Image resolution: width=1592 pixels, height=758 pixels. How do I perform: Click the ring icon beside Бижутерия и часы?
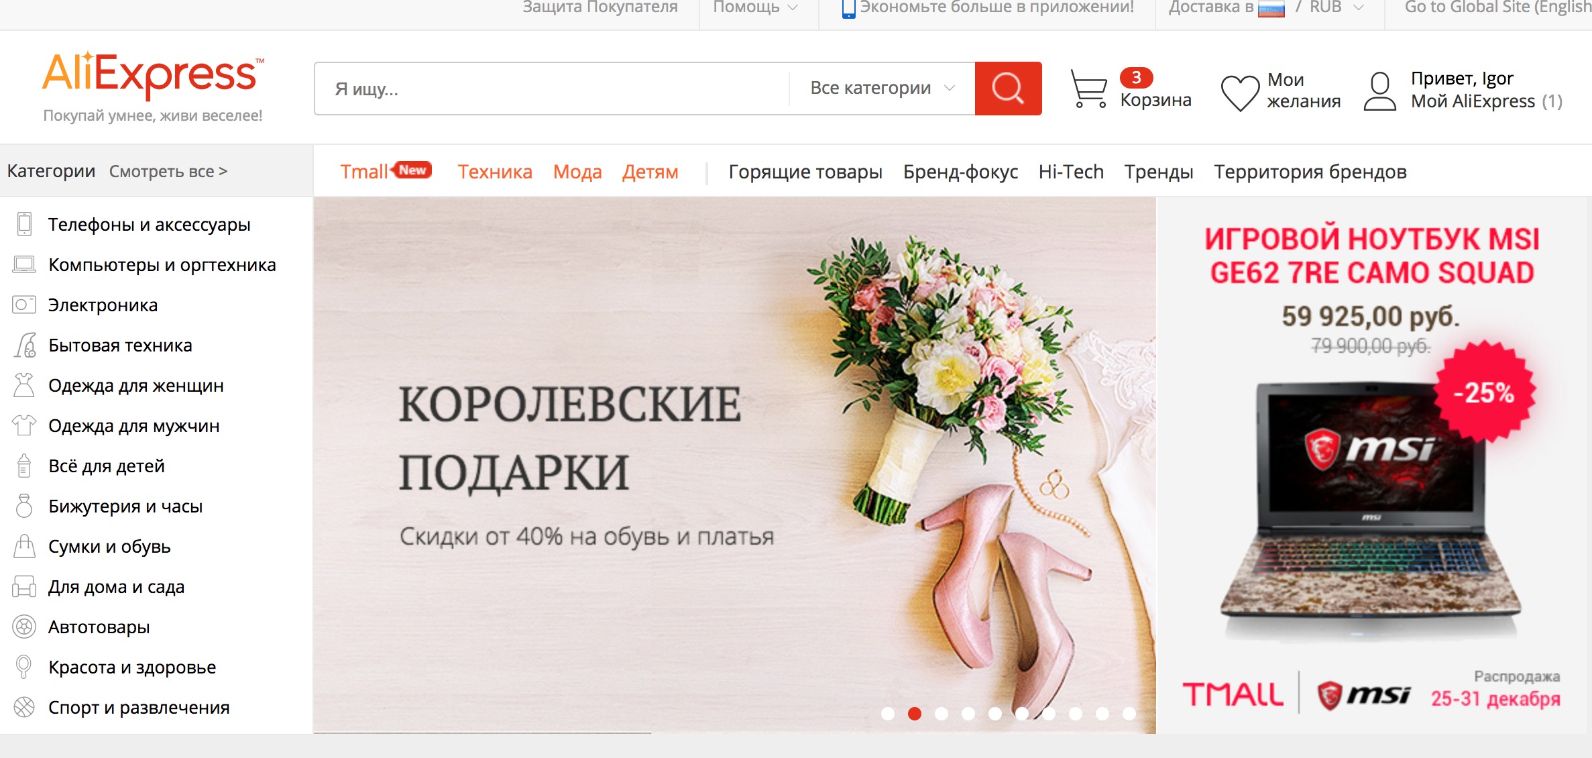(x=24, y=506)
